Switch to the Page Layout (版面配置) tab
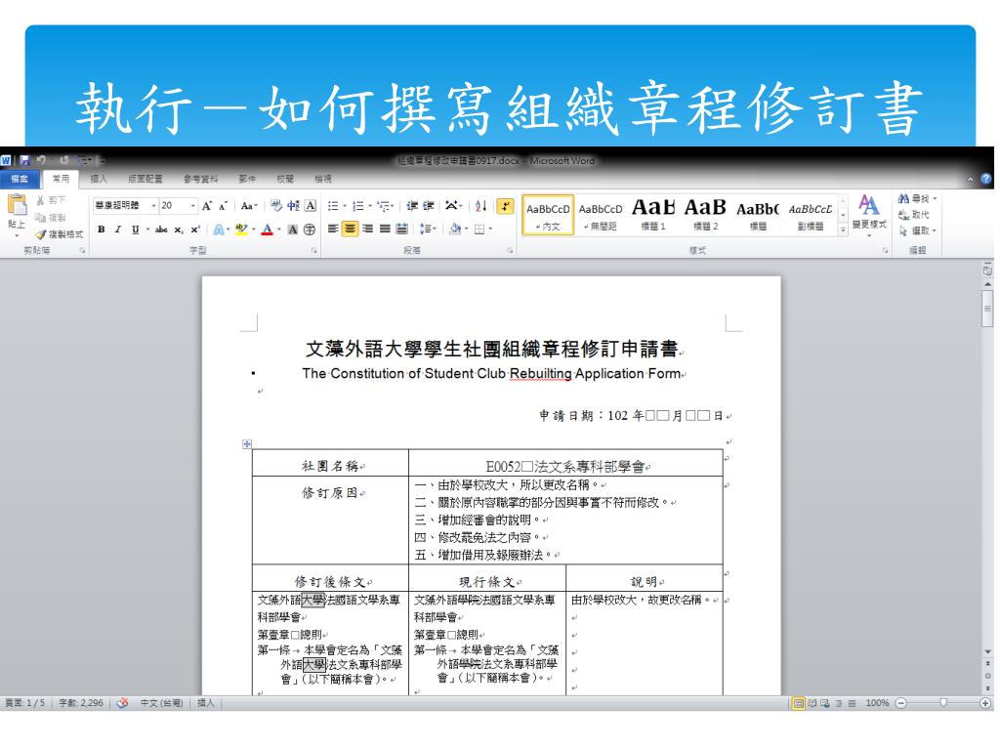Viewport: 1000px width, 750px height. pyautogui.click(x=145, y=180)
